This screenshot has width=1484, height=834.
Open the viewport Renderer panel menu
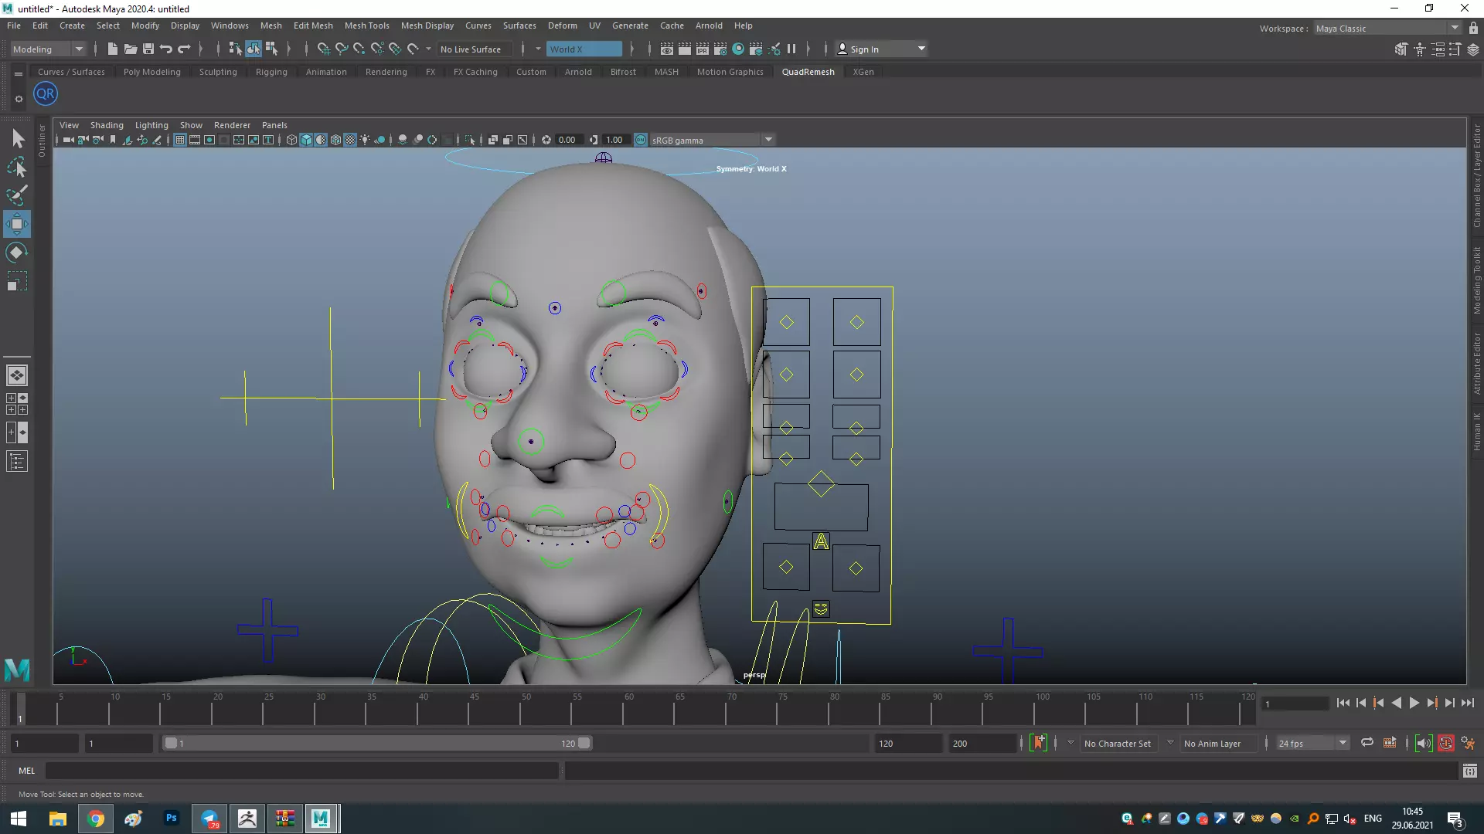[232, 125]
